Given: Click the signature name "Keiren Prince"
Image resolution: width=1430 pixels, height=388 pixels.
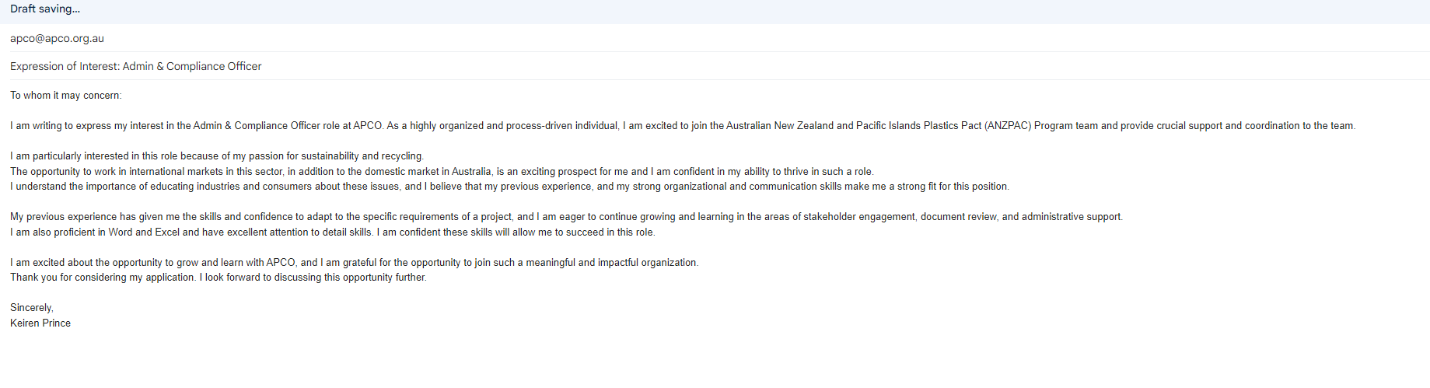Looking at the screenshot, I should point(40,323).
